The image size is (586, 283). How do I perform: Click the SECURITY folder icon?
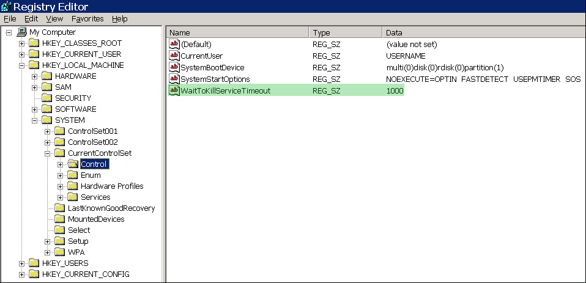(x=46, y=98)
